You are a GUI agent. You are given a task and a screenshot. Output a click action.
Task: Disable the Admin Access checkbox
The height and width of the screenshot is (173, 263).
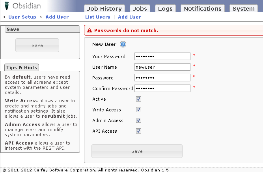(138, 120)
